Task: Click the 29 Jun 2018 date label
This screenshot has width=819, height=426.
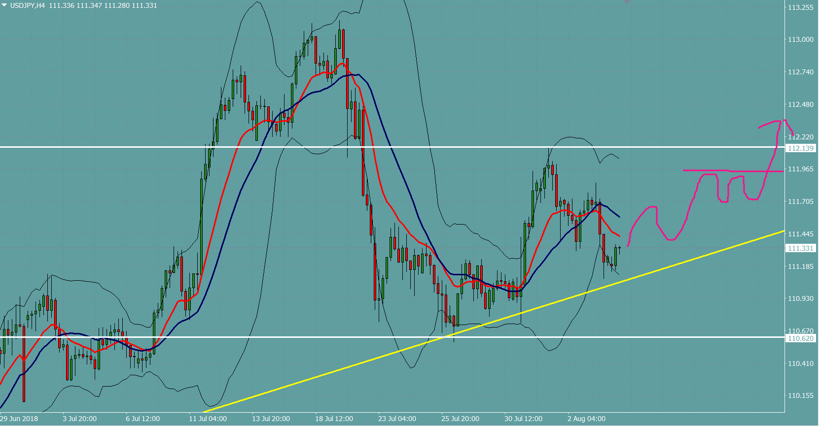Action: click(19, 419)
